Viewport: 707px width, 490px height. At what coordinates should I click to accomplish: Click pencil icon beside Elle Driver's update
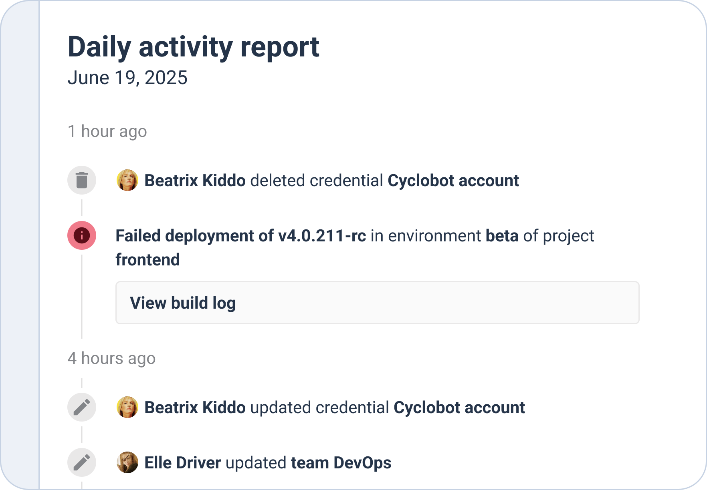[x=82, y=462]
